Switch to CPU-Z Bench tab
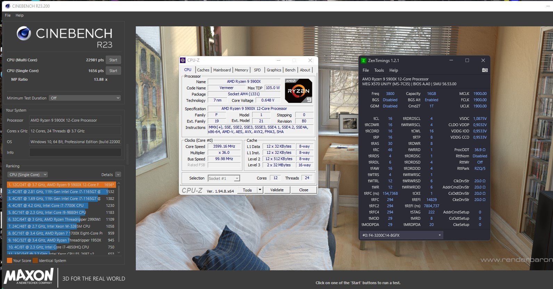553x289 pixels. point(290,70)
